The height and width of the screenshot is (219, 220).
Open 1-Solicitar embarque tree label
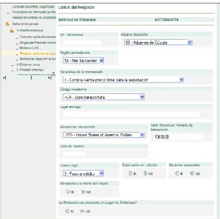tap(30, 30)
